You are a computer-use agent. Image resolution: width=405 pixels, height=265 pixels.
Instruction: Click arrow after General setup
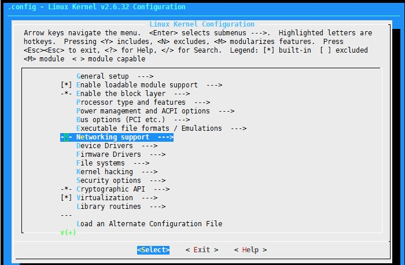(145, 76)
